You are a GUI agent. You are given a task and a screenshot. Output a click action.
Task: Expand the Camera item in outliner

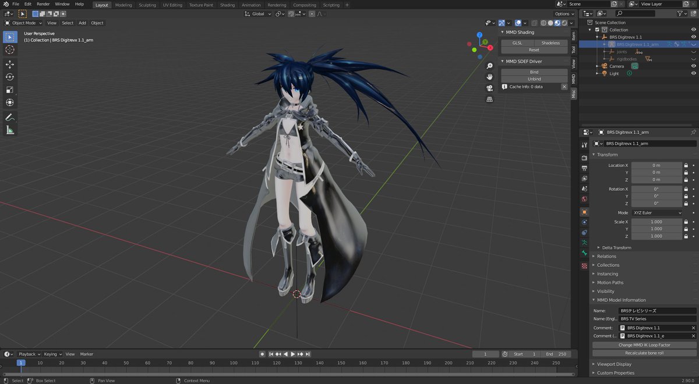pos(597,66)
